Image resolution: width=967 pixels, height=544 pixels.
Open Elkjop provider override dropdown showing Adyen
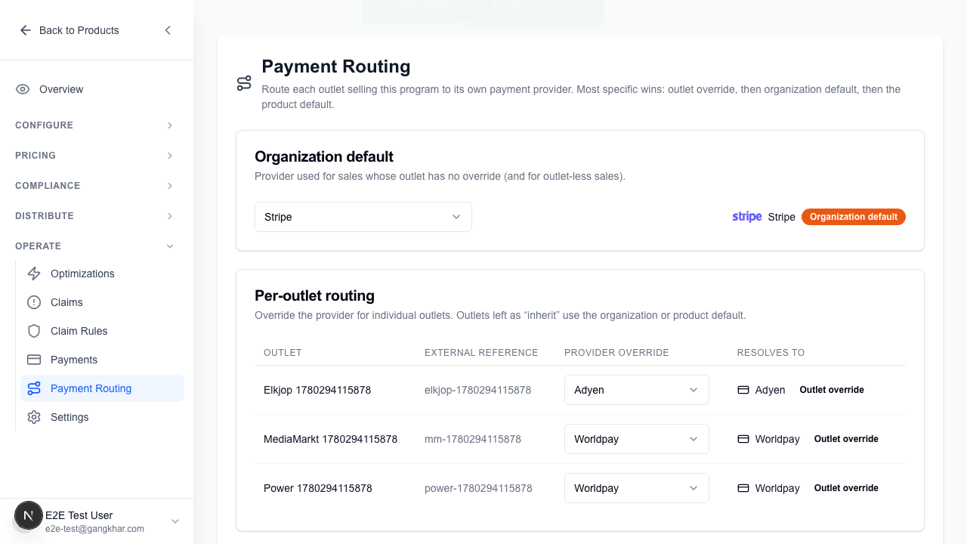637,390
